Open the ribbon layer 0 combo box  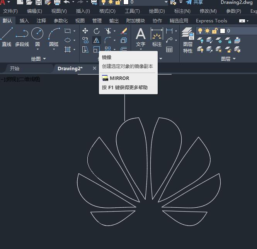tap(226, 31)
